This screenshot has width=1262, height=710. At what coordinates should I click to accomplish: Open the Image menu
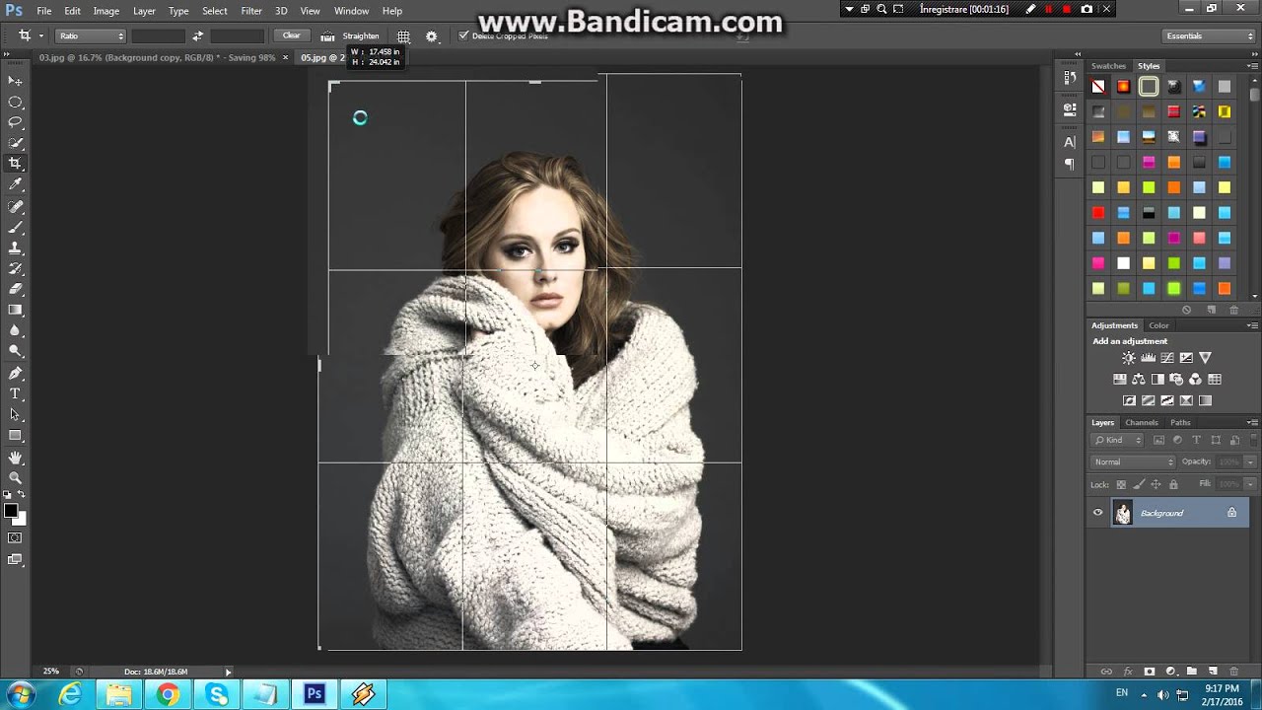coord(105,11)
